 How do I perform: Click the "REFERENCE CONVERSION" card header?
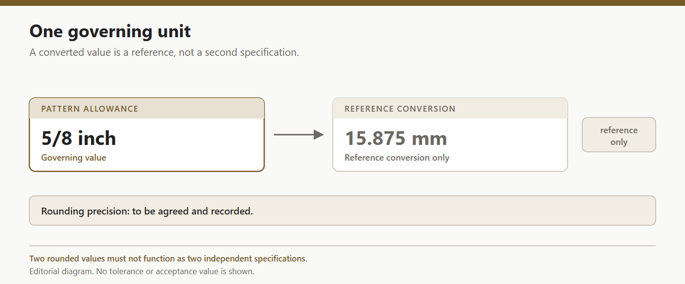coord(450,109)
